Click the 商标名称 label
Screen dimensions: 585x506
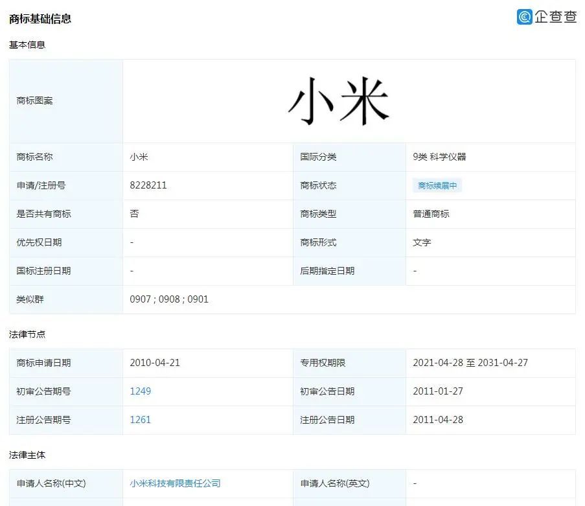34,157
